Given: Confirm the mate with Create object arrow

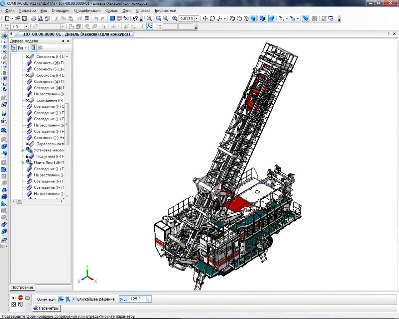Looking at the screenshot, I should [x=14, y=298].
